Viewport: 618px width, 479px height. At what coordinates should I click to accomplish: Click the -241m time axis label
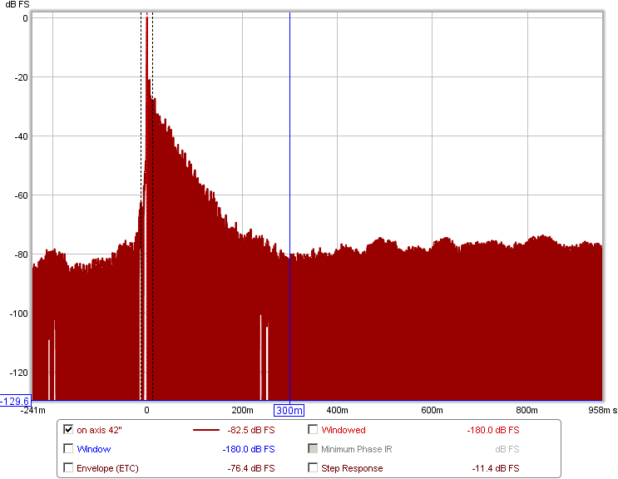click(x=33, y=411)
